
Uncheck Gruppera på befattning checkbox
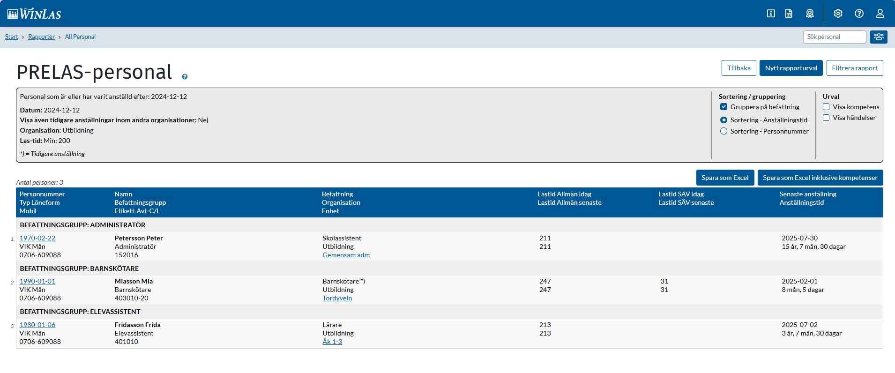point(723,107)
